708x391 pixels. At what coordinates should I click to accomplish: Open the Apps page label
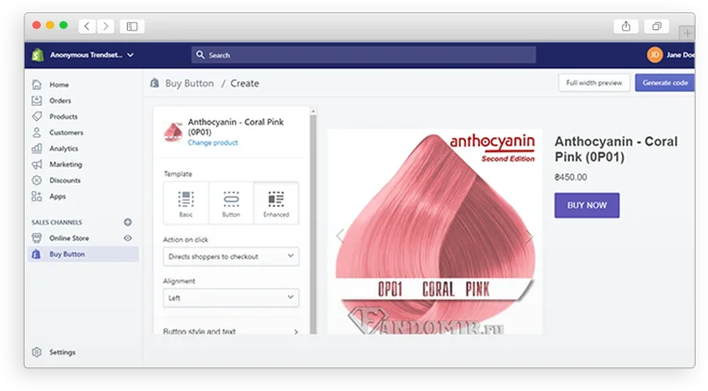58,196
